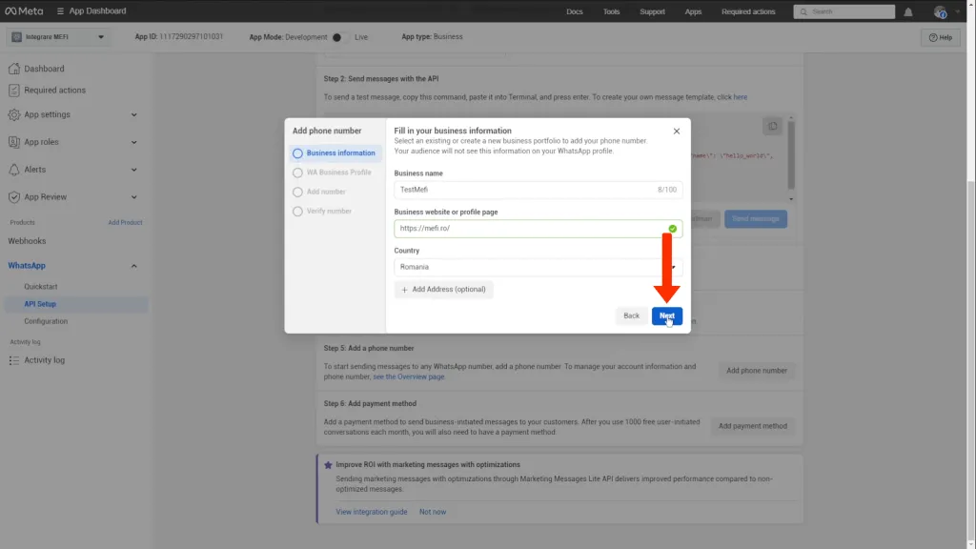Open WhatsApp Quickstart page

coord(40,287)
